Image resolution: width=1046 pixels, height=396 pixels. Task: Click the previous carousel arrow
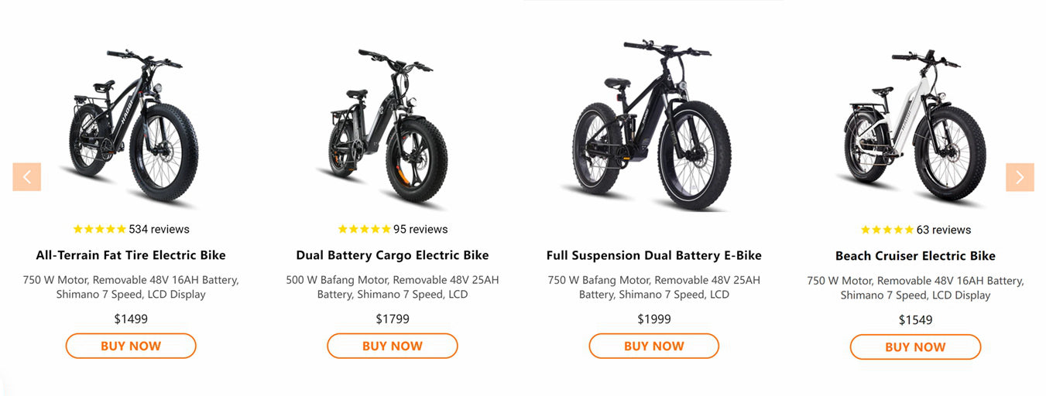click(26, 177)
